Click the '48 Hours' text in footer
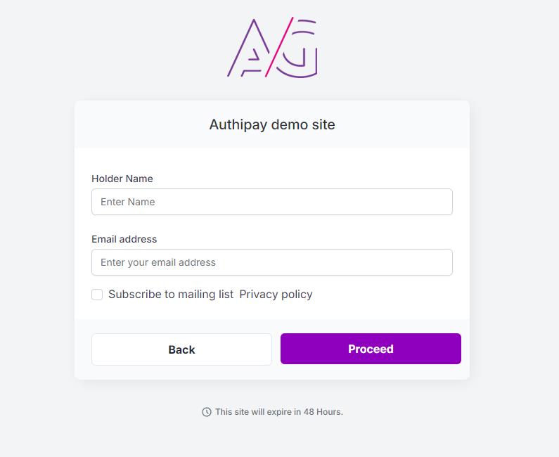Screen dimensions: 559x457 (323, 412)
